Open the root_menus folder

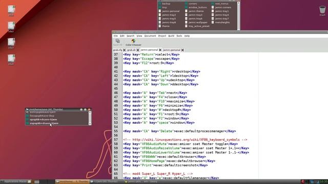tap(220, 4)
